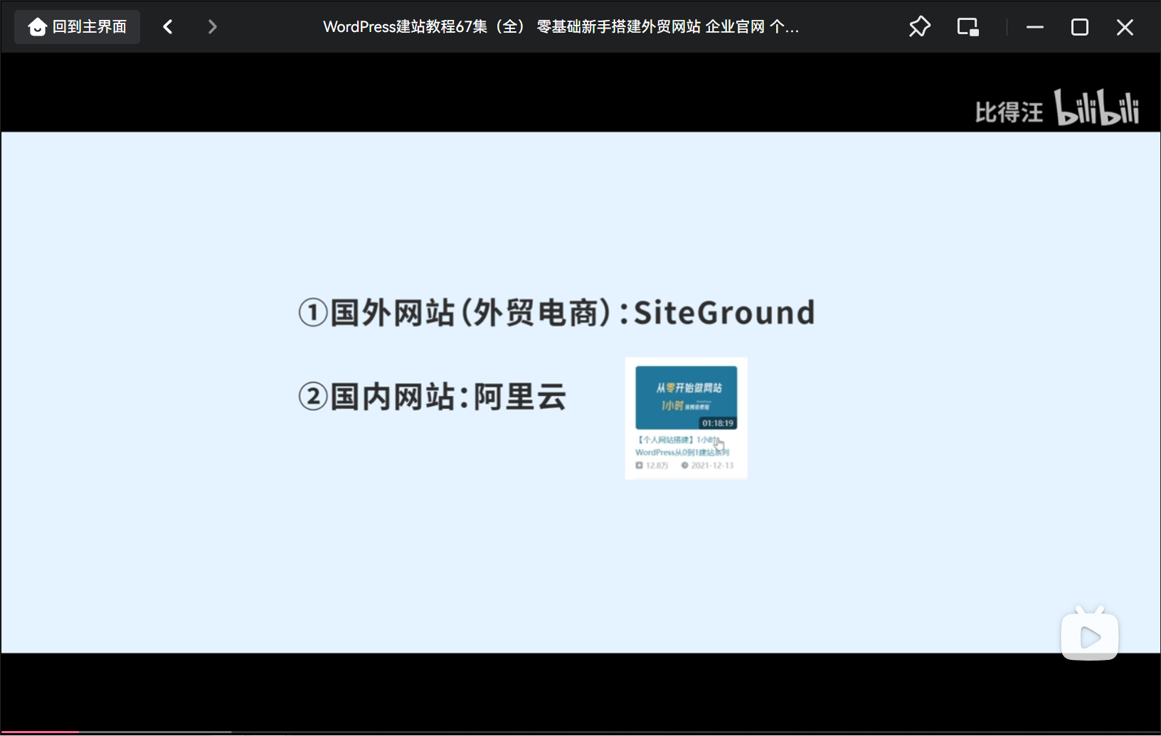The height and width of the screenshot is (736, 1161).
Task: Go back with the left chevron arrow
Action: click(168, 27)
